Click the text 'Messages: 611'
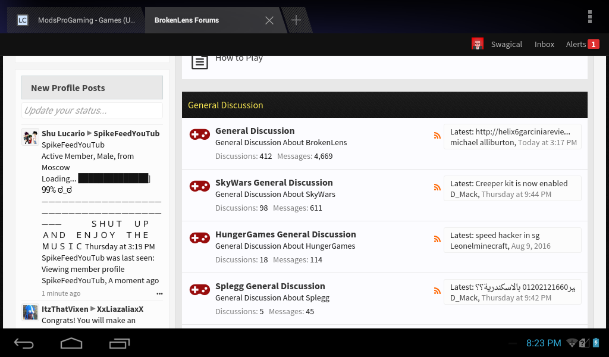This screenshot has height=357, width=609. (x=297, y=208)
